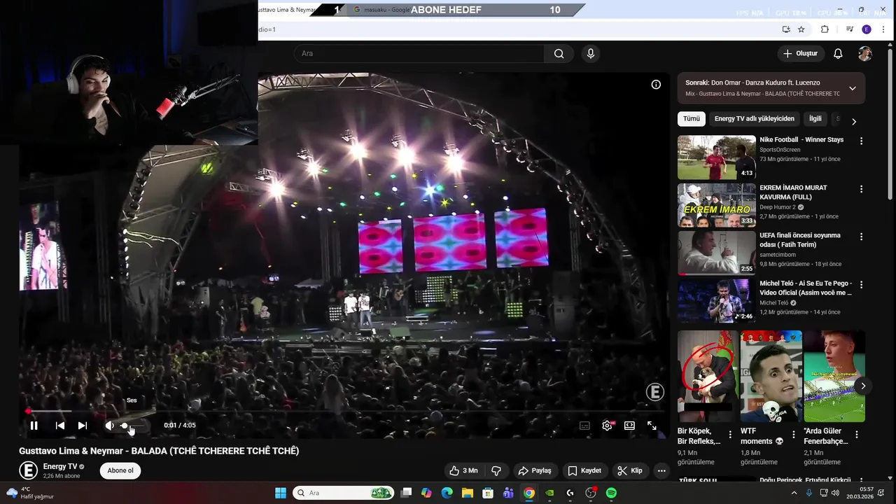Go to the previous video in player
The height and width of the screenshot is (504, 896).
(x=60, y=425)
